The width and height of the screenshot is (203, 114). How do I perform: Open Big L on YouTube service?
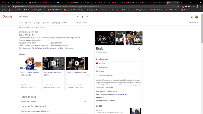click(101, 63)
